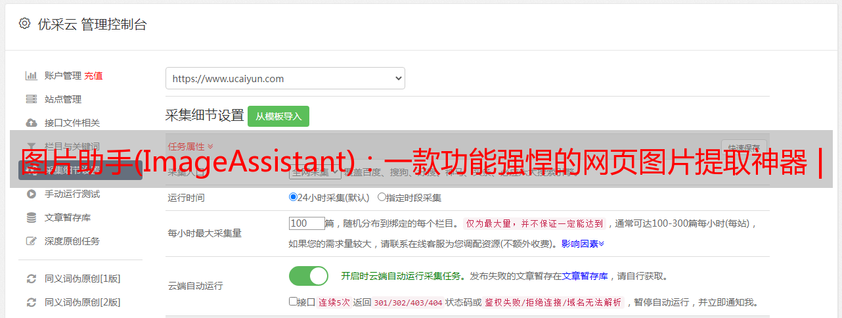Screen dimensions: 842x318
Task: Toggle the 云端自动运行 green switch
Action: 309,276
